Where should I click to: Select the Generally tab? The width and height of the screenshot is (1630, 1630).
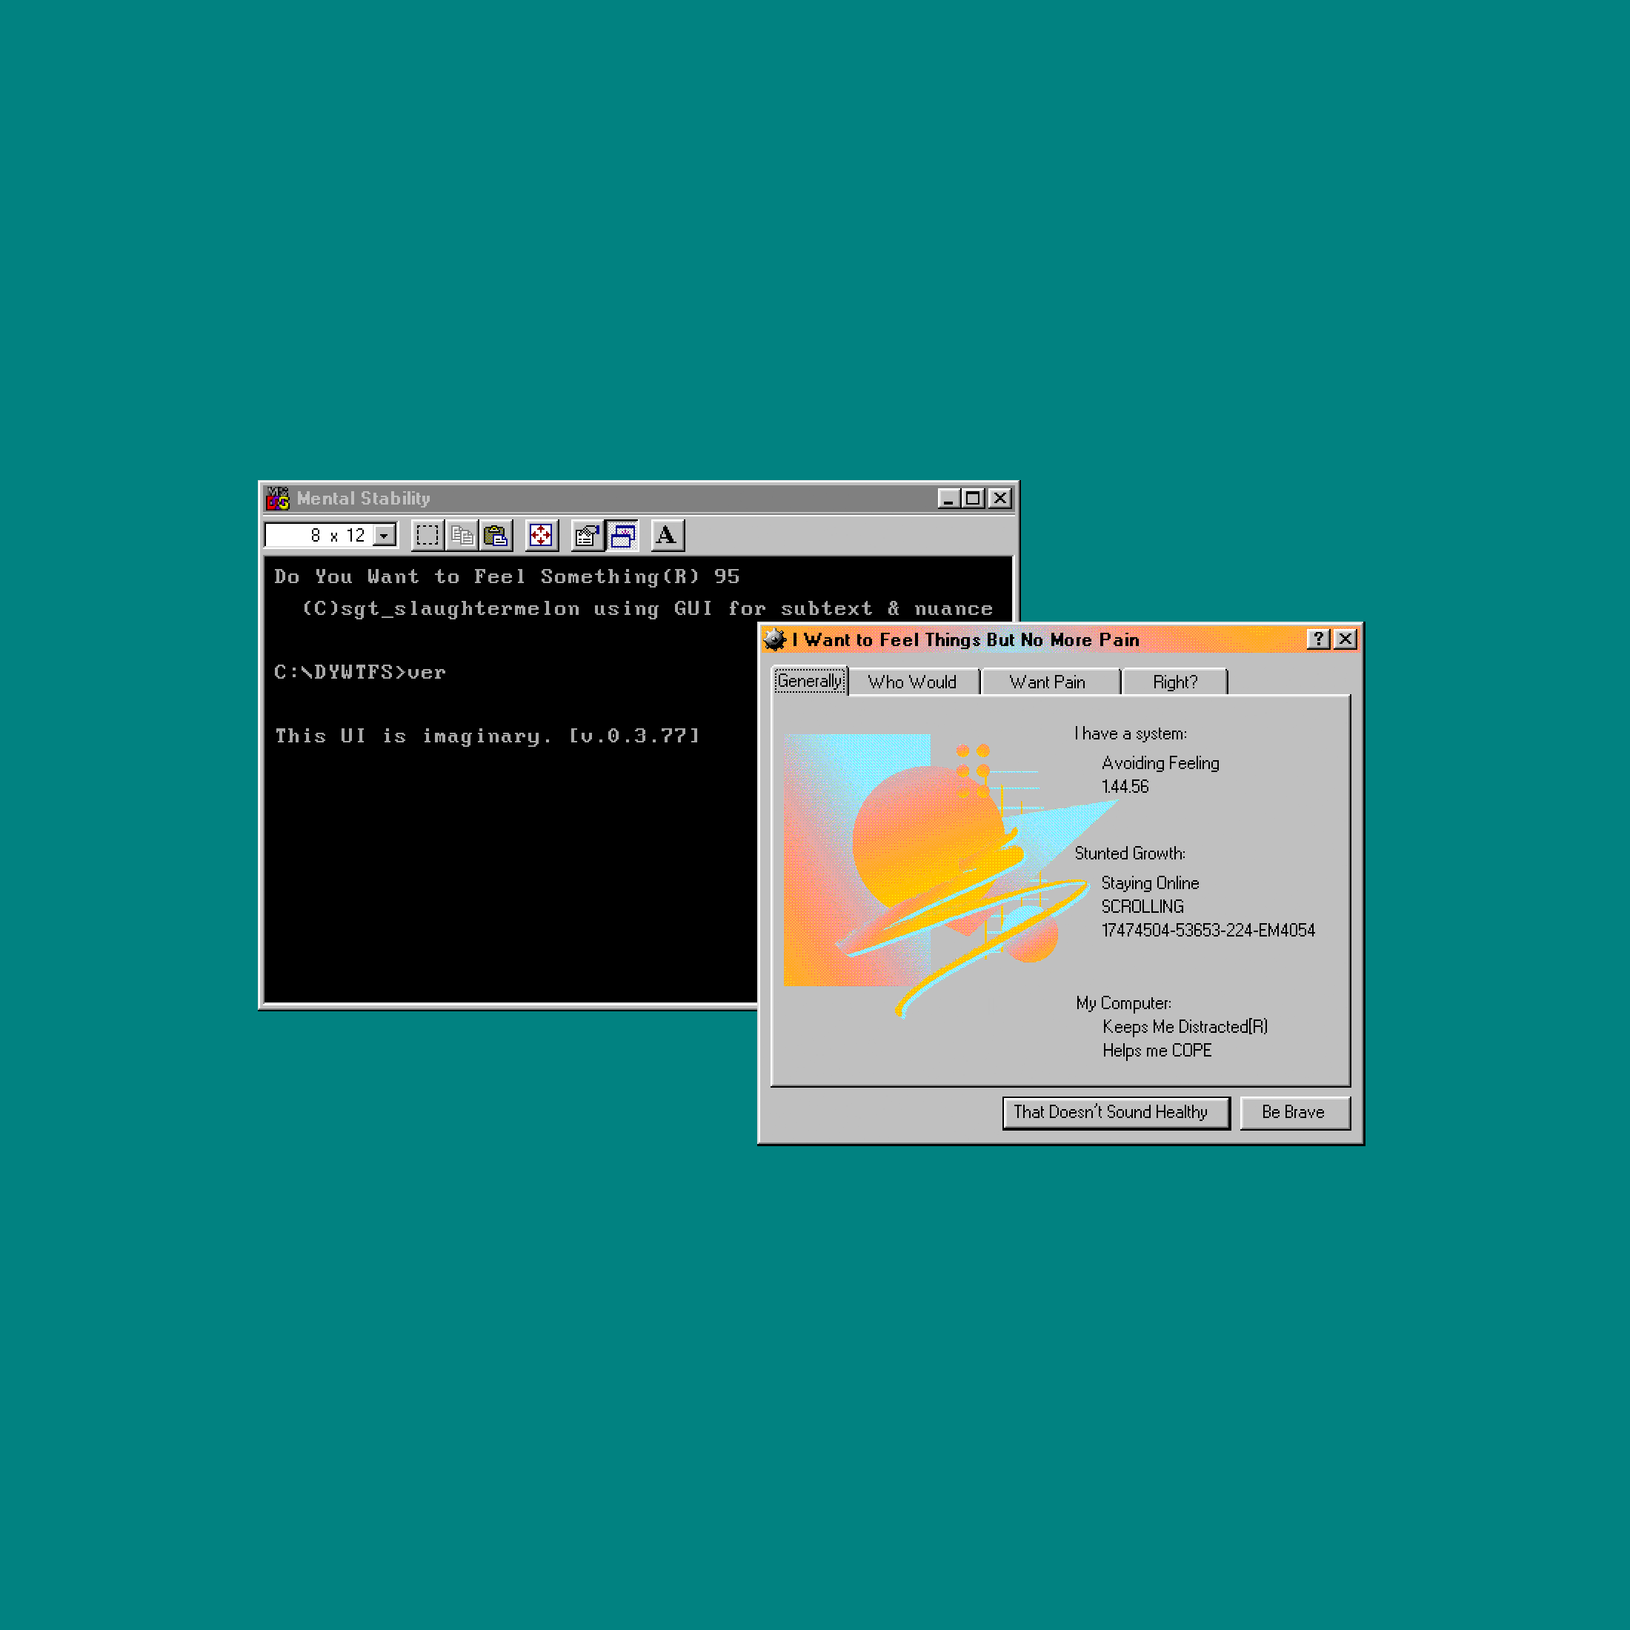[x=809, y=681]
